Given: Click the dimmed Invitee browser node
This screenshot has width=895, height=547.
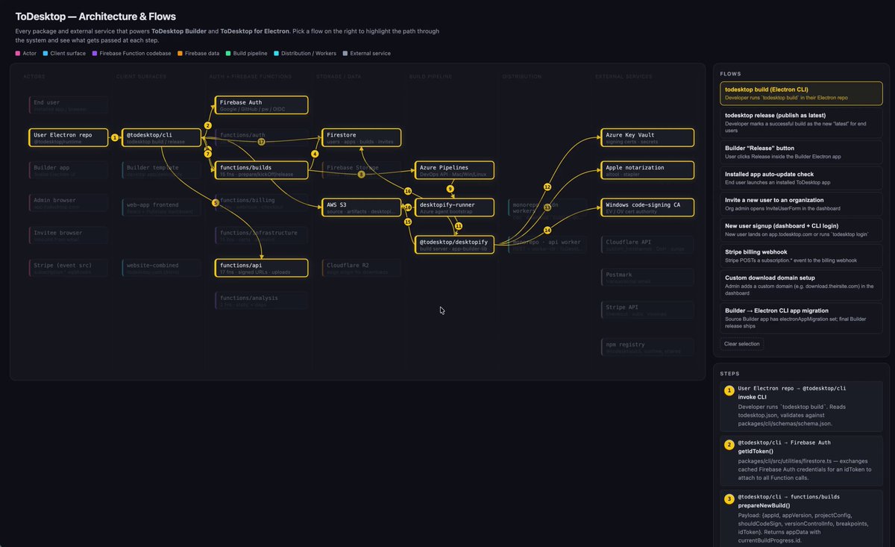Looking at the screenshot, I should tap(69, 235).
